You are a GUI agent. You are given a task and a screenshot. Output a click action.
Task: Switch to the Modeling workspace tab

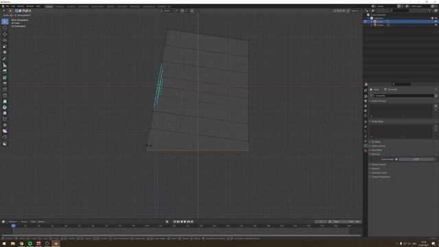tap(60, 6)
